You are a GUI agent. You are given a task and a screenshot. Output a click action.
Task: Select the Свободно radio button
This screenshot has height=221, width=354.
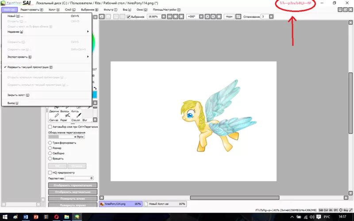[x=50, y=153]
